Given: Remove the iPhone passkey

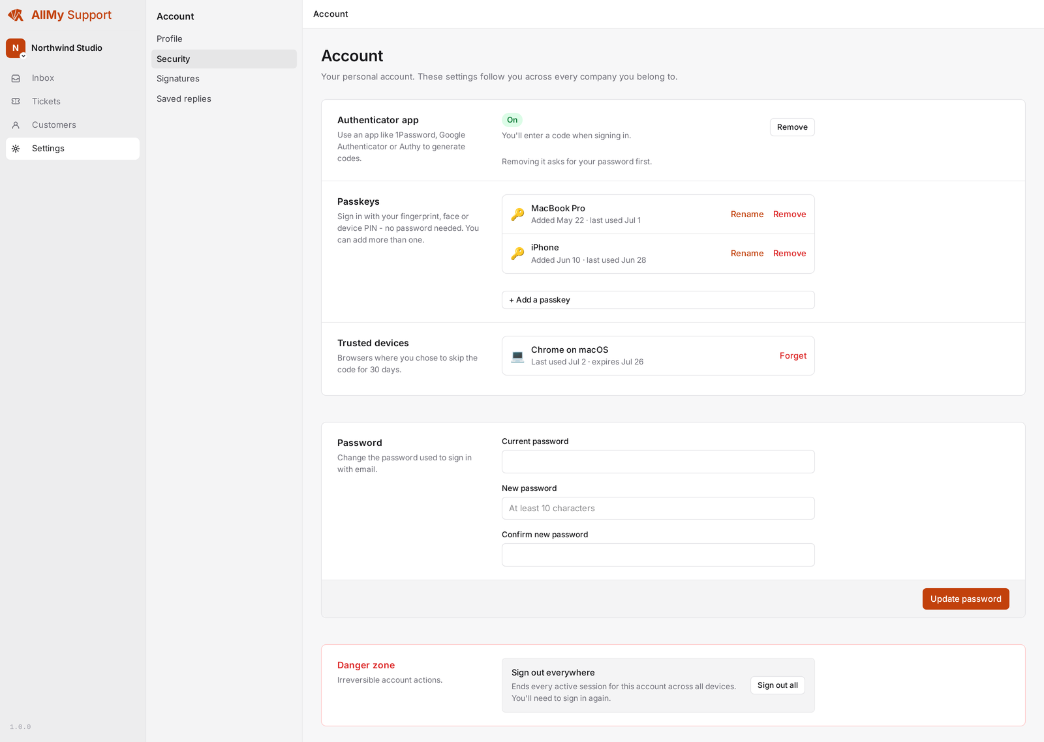Looking at the screenshot, I should [790, 254].
